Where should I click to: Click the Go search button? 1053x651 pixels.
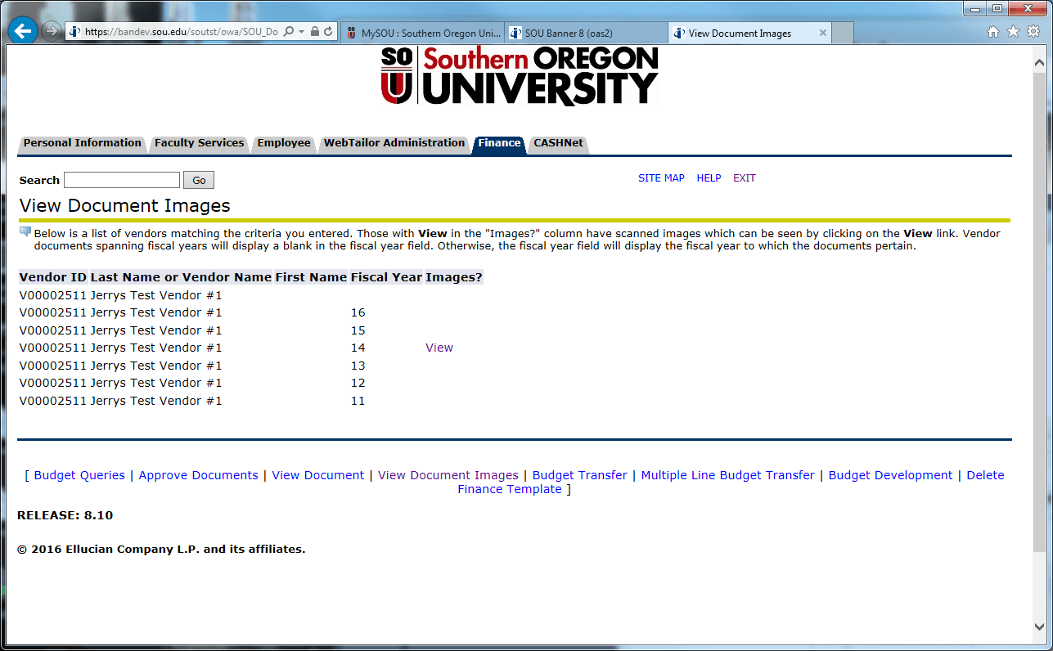click(199, 180)
